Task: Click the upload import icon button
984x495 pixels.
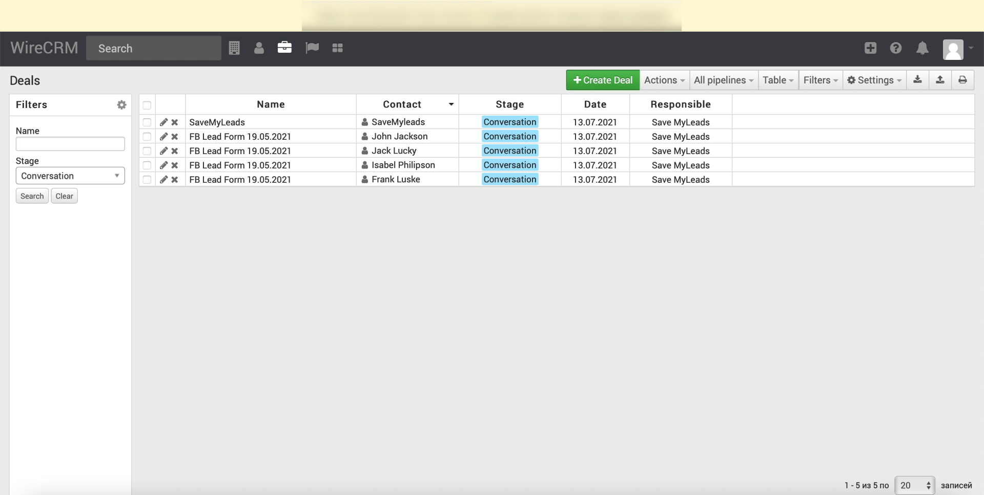Action: (940, 80)
